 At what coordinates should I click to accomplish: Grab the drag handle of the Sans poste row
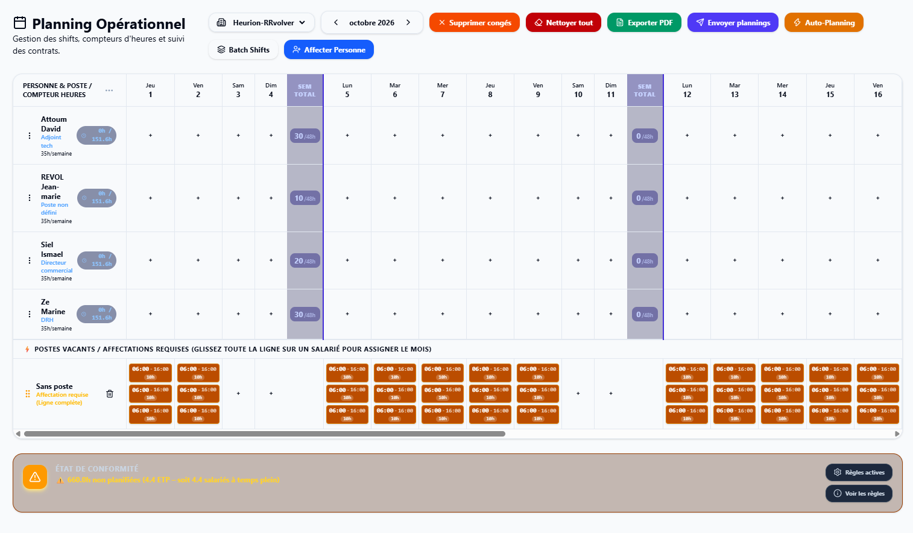[28, 394]
